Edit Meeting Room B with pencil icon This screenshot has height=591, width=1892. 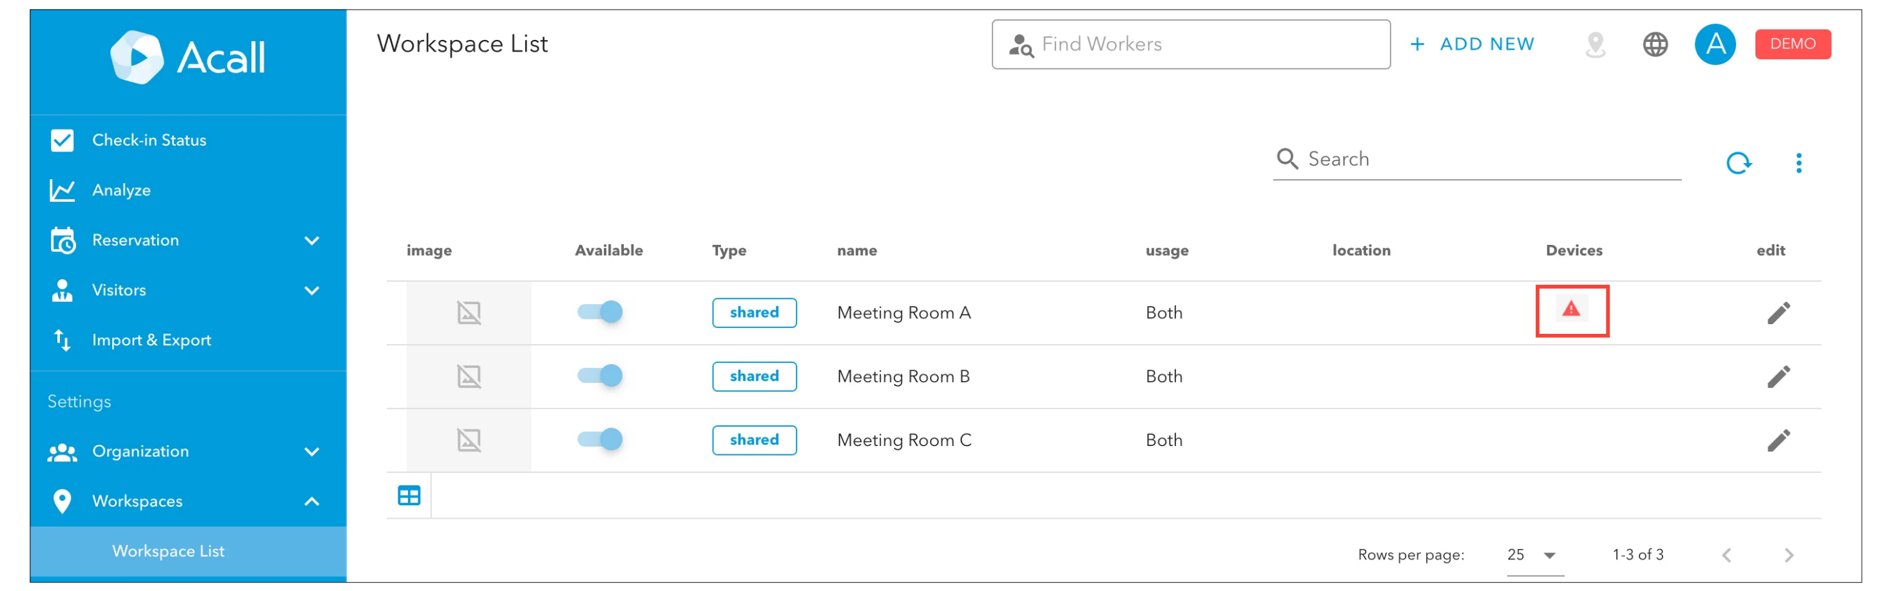(1778, 376)
